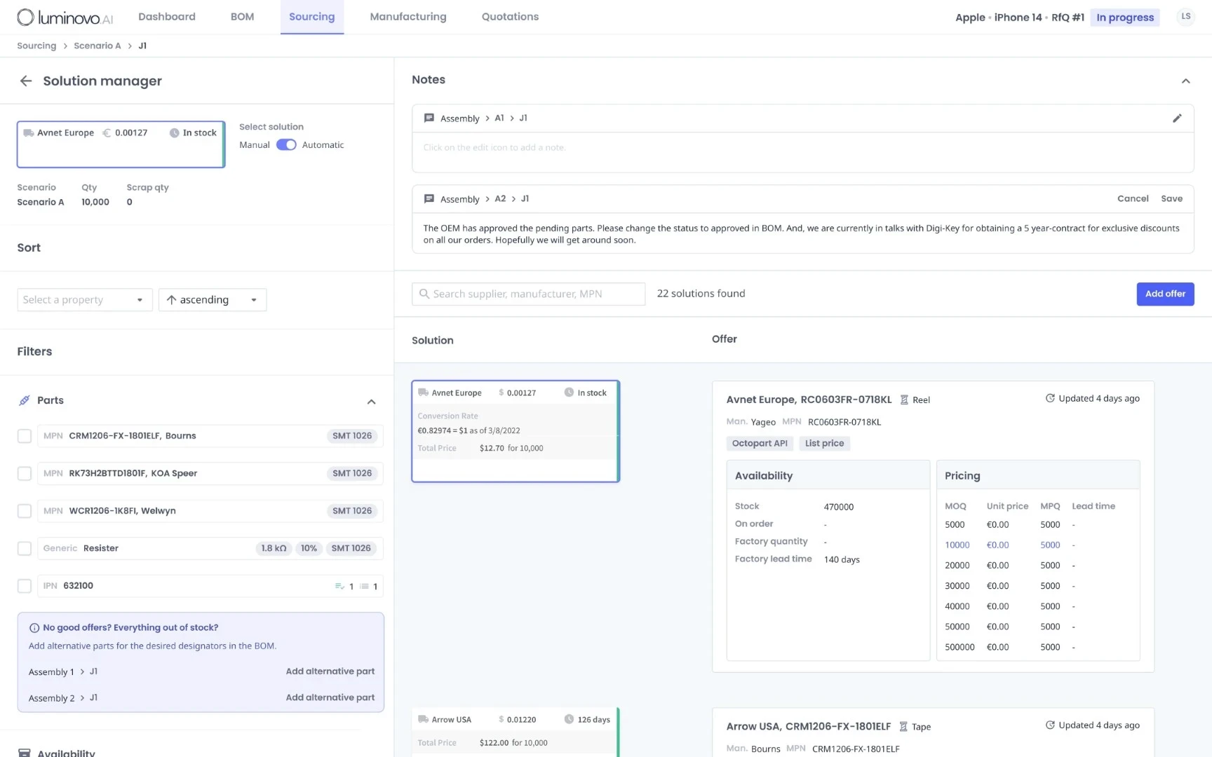
Task: Click the 470000 stock value
Action: pos(838,507)
